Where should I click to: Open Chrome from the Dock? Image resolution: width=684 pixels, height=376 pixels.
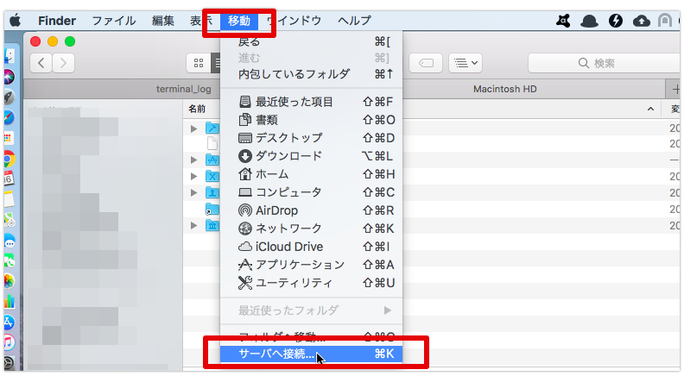9,160
